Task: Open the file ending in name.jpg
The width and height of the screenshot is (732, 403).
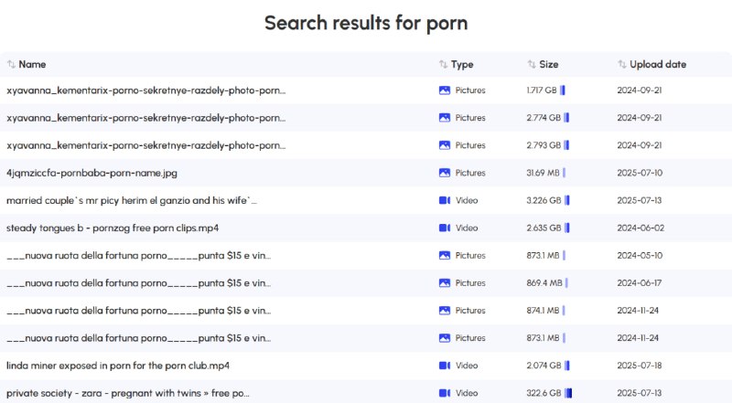Action: (x=91, y=173)
